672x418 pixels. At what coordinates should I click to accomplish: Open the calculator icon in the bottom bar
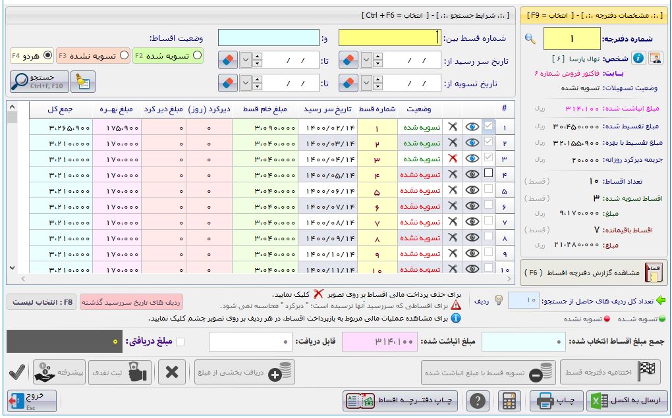(x=509, y=400)
